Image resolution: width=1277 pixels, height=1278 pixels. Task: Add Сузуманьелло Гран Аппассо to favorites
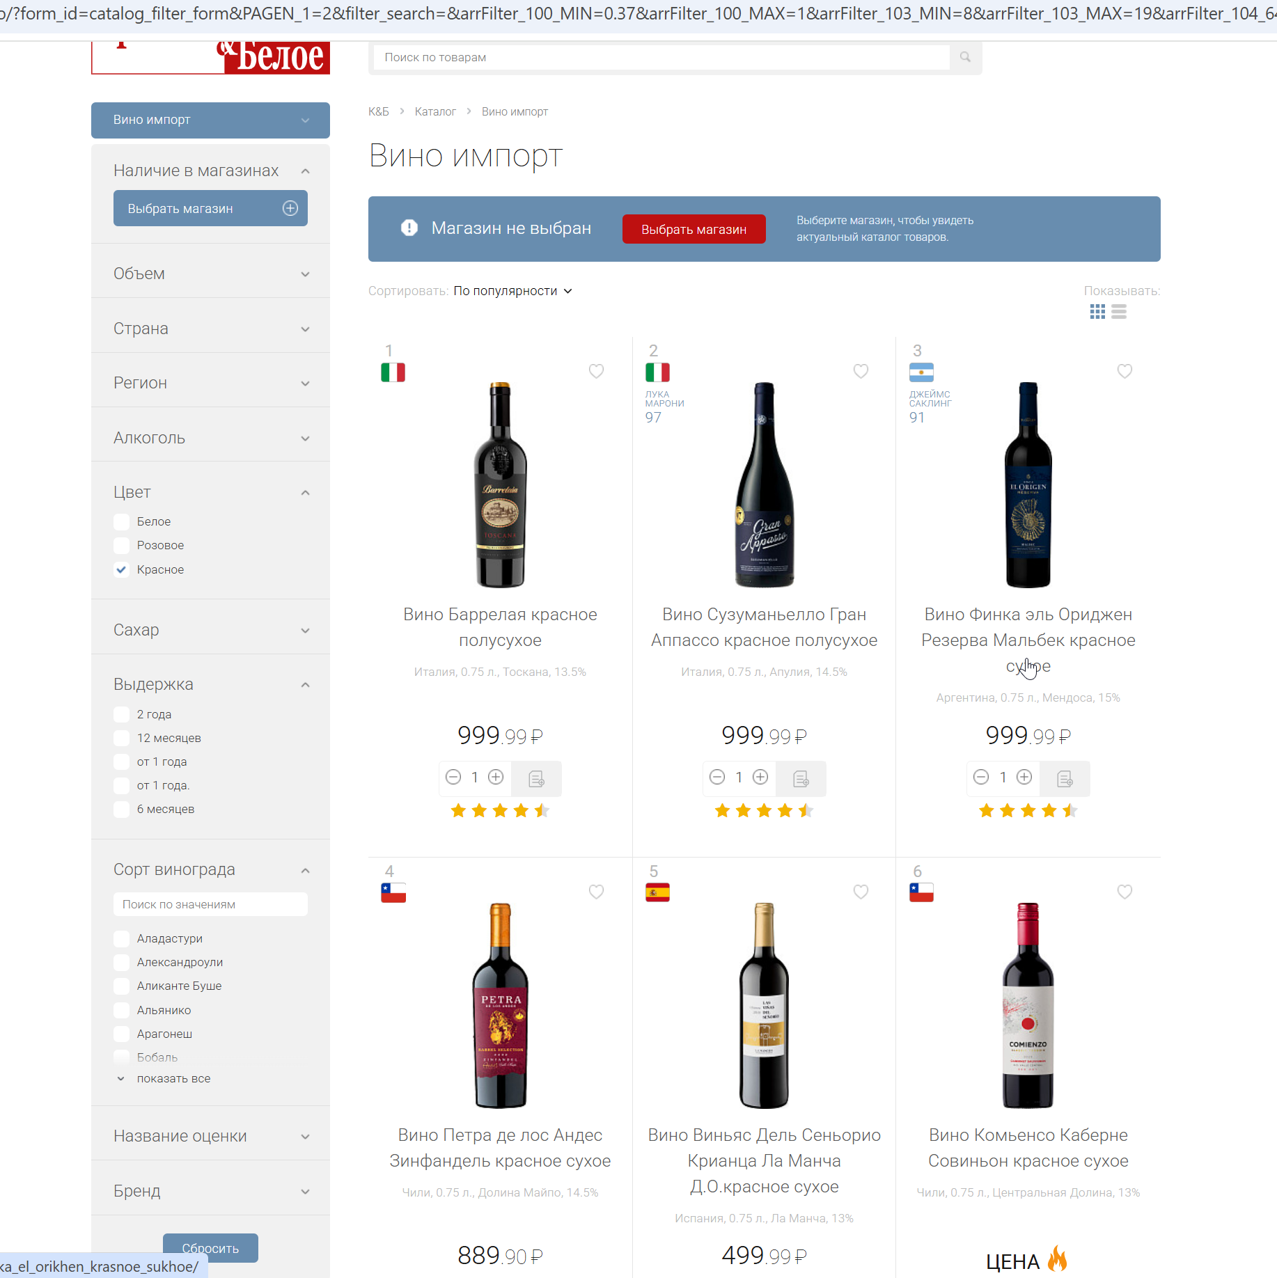861,371
